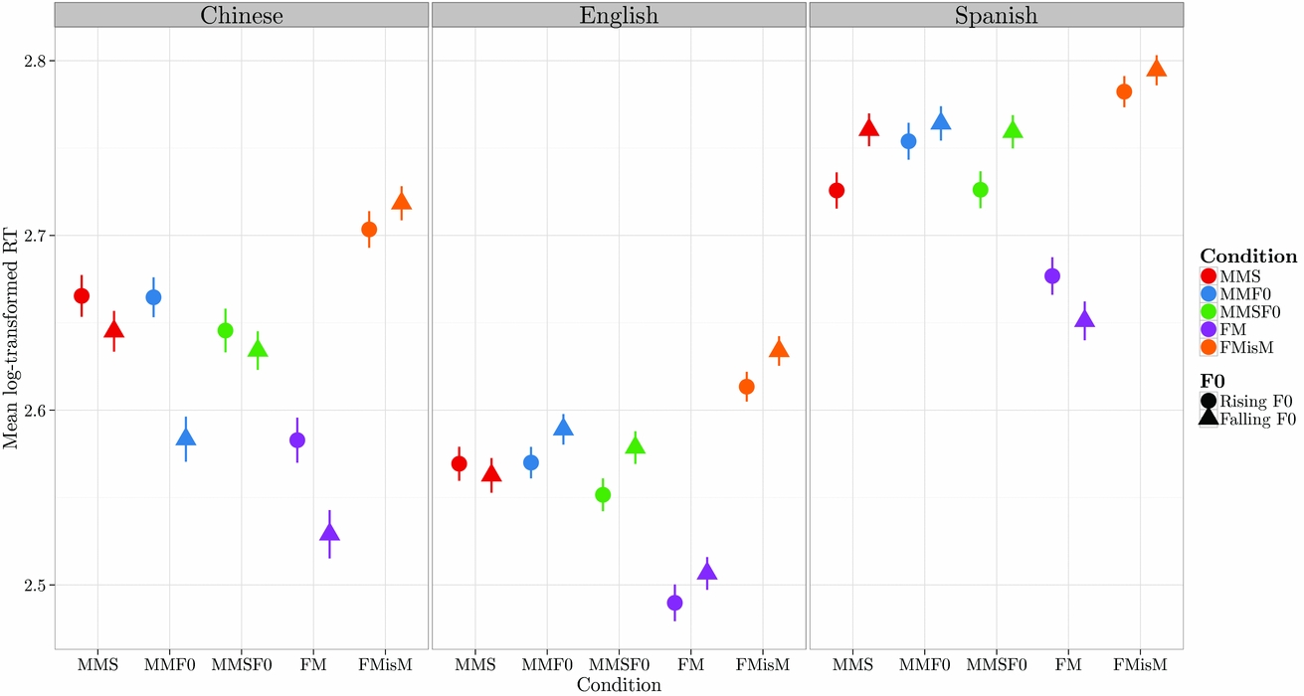Image resolution: width=1304 pixels, height=696 pixels.
Task: Pick the purple FM legend swatch
Action: (1209, 329)
